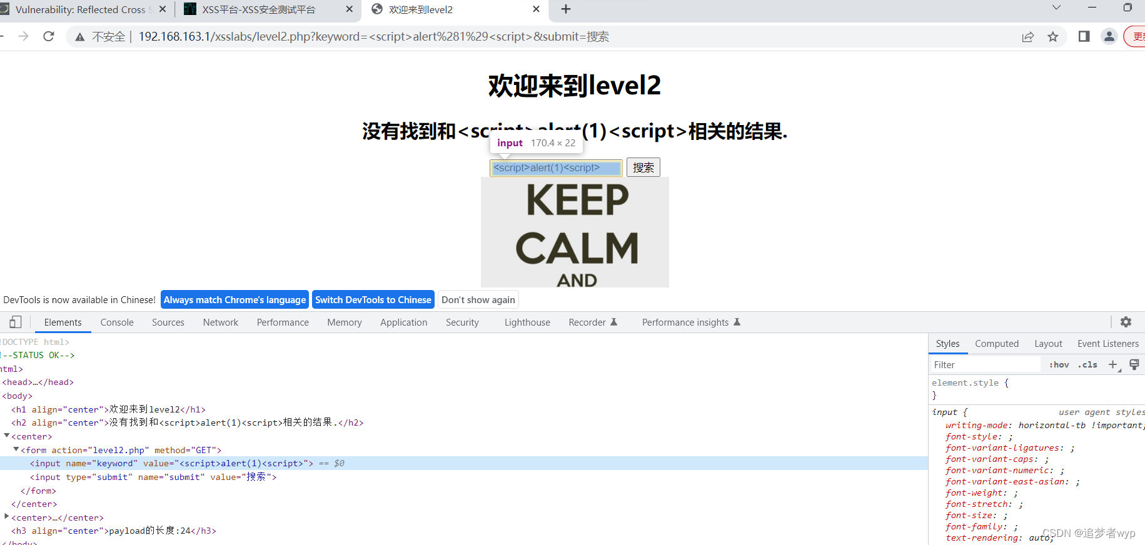Open the Recorder panel tab
1145x545 pixels.
(593, 322)
